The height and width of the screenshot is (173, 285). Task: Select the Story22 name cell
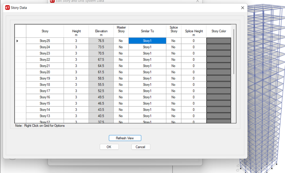[x=45, y=59]
